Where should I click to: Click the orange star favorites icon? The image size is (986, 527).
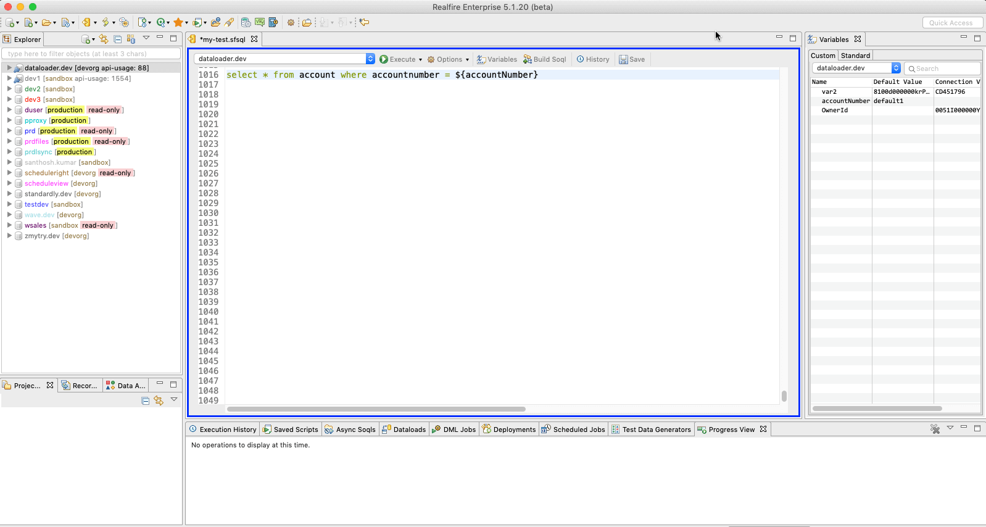178,22
